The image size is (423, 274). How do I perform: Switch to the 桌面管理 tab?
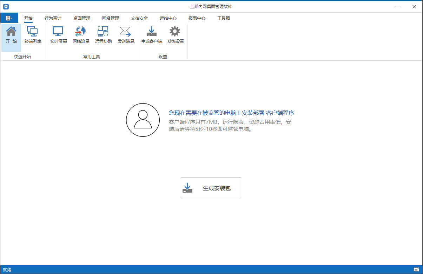tap(82, 18)
